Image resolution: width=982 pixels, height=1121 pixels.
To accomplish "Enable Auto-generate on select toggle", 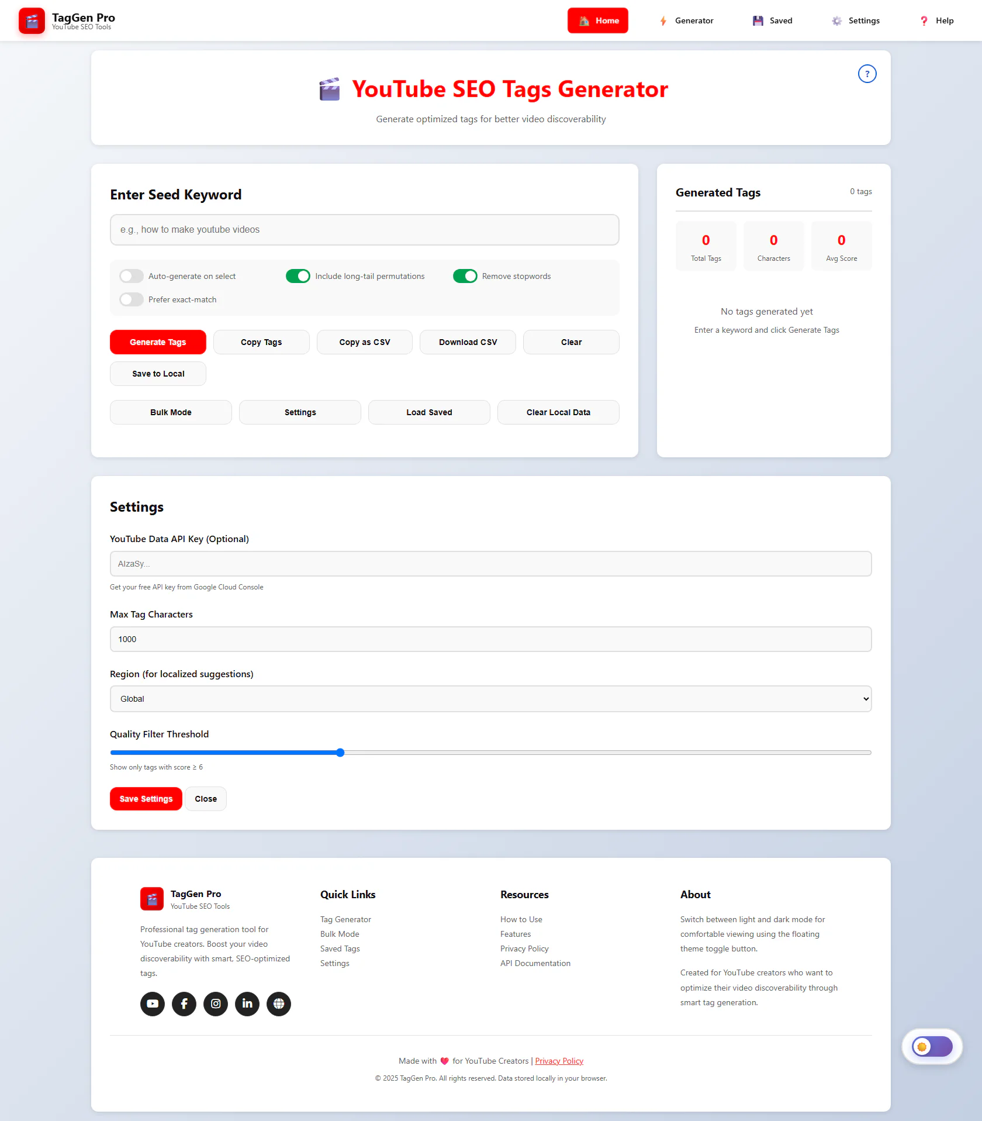I will [x=132, y=276].
